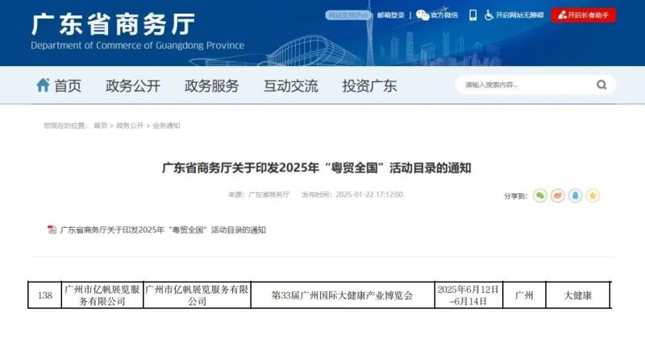Click the 邮箱登录 mailbox login link
Image resolution: width=645 pixels, height=338 pixels.
point(391,15)
